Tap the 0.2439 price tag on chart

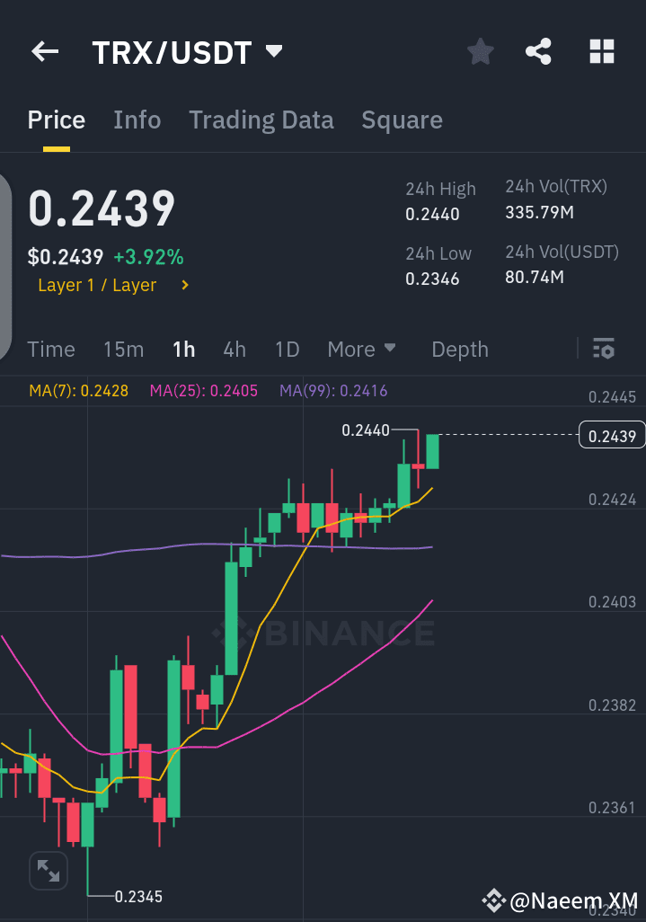[x=612, y=434]
